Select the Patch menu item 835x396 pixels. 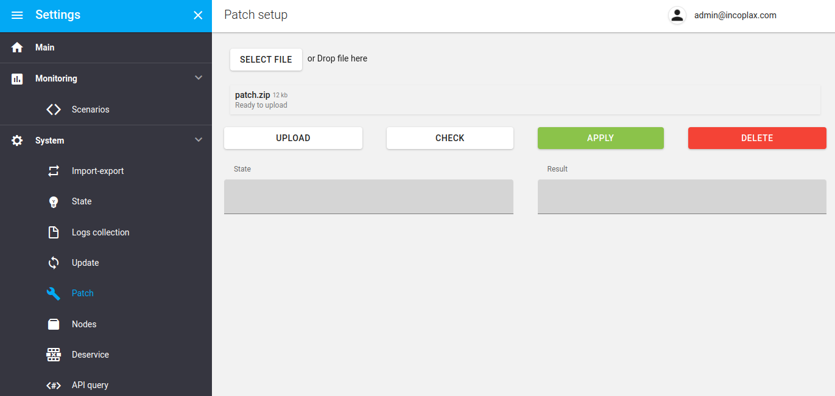(x=106, y=293)
